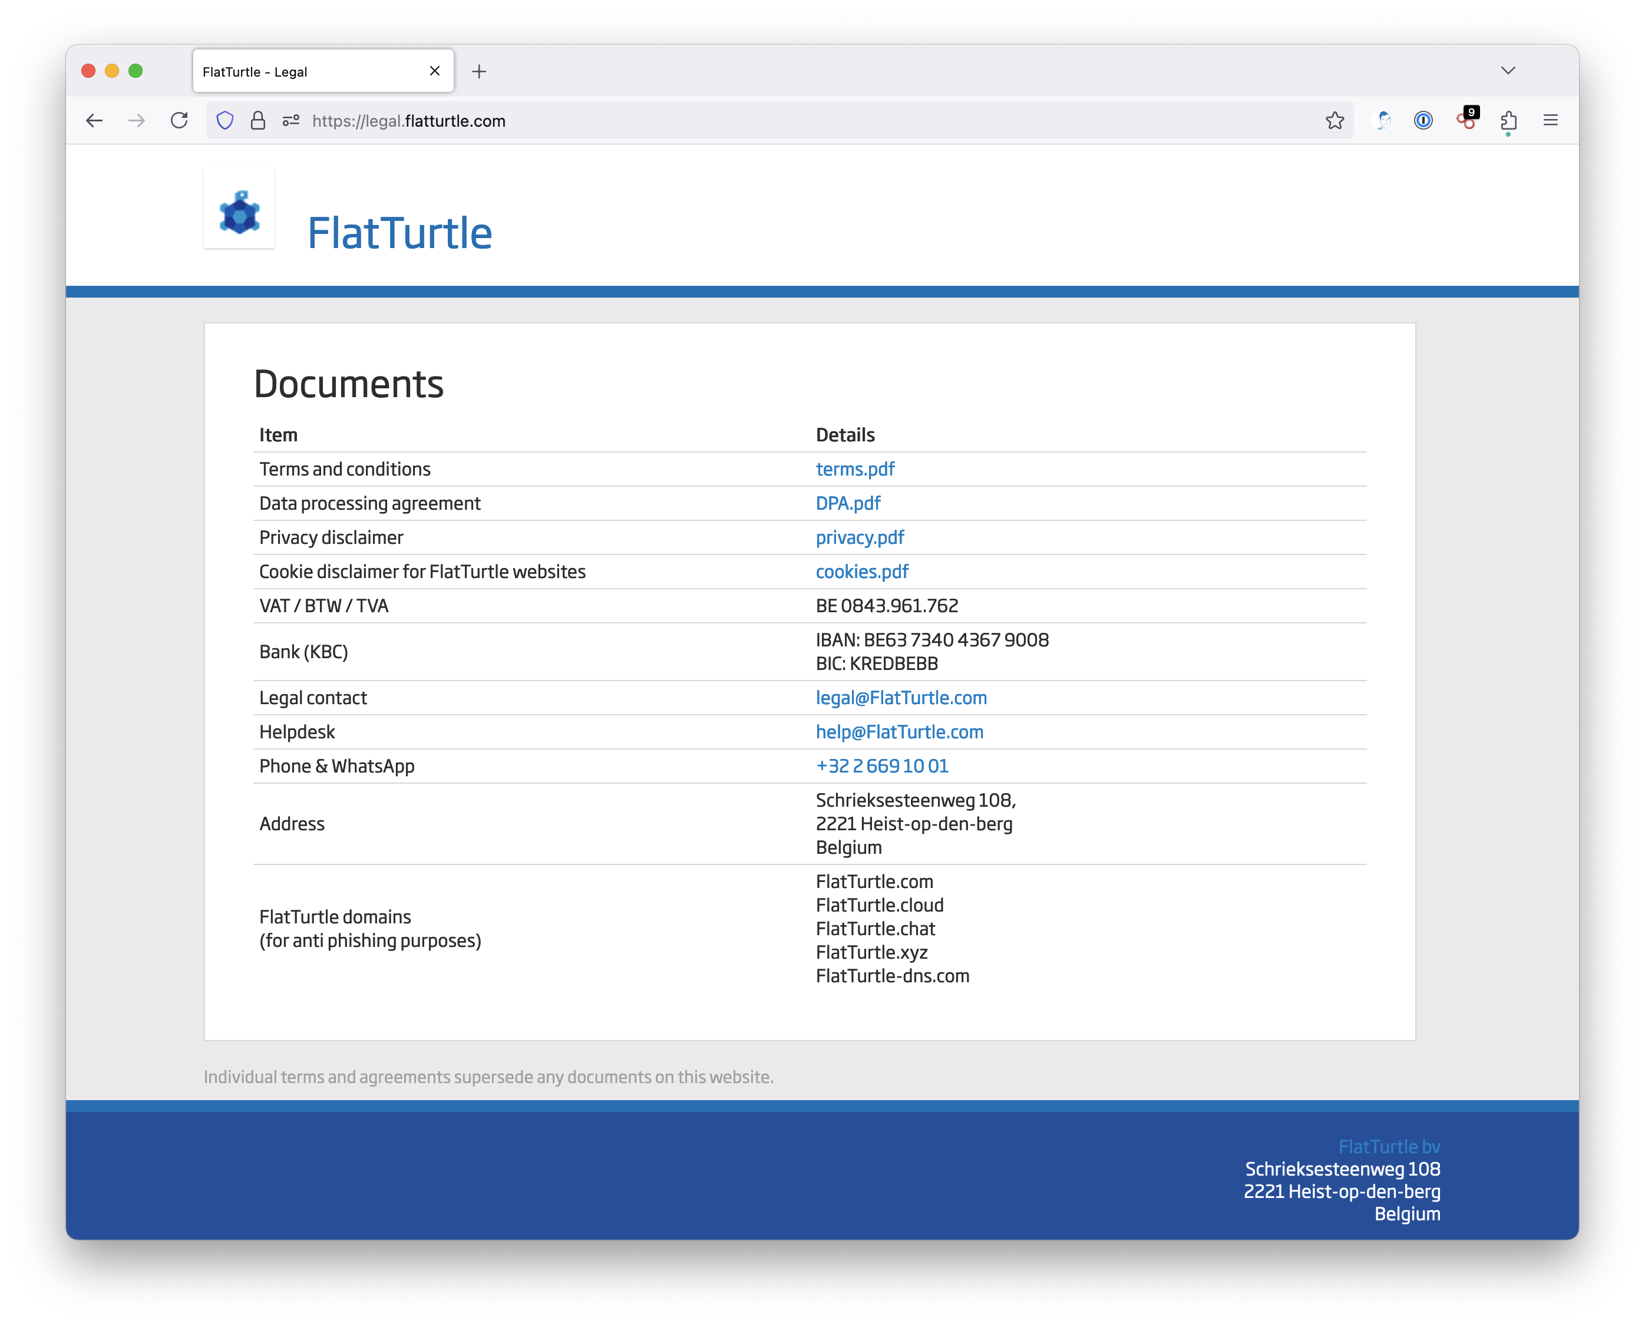Open the tracking protection shield icon

point(224,121)
